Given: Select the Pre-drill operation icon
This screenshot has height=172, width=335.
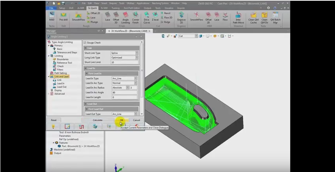Looking at the screenshot, I should pos(63,17).
